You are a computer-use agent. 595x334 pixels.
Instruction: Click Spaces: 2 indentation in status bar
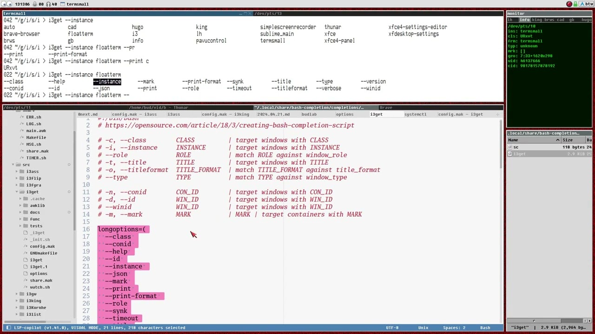[x=454, y=328]
